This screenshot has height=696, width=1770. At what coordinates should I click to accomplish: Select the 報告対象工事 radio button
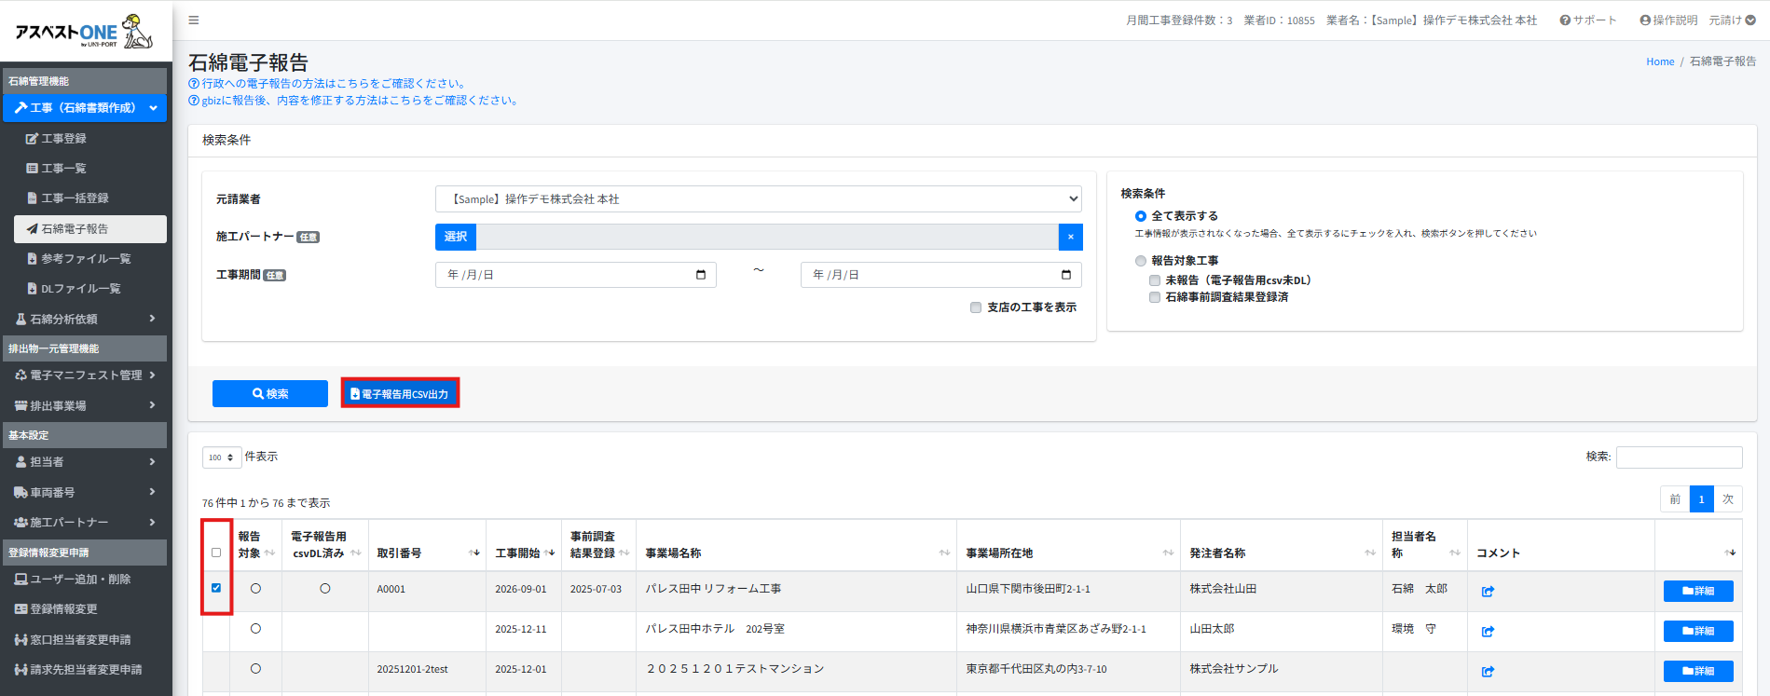click(x=1141, y=261)
